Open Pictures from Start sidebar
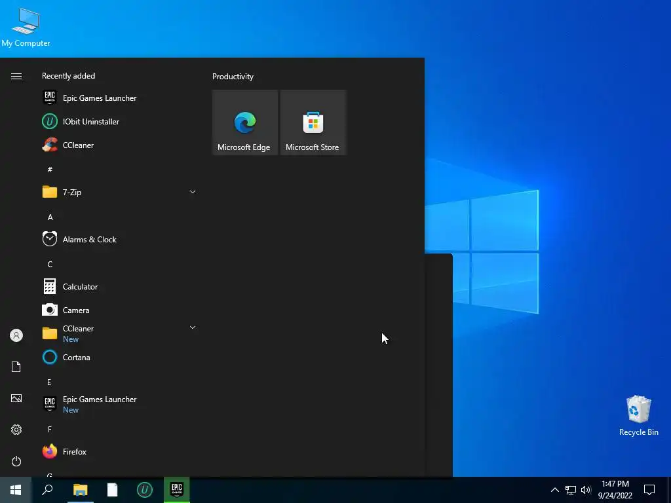This screenshot has width=671, height=503. tap(16, 398)
